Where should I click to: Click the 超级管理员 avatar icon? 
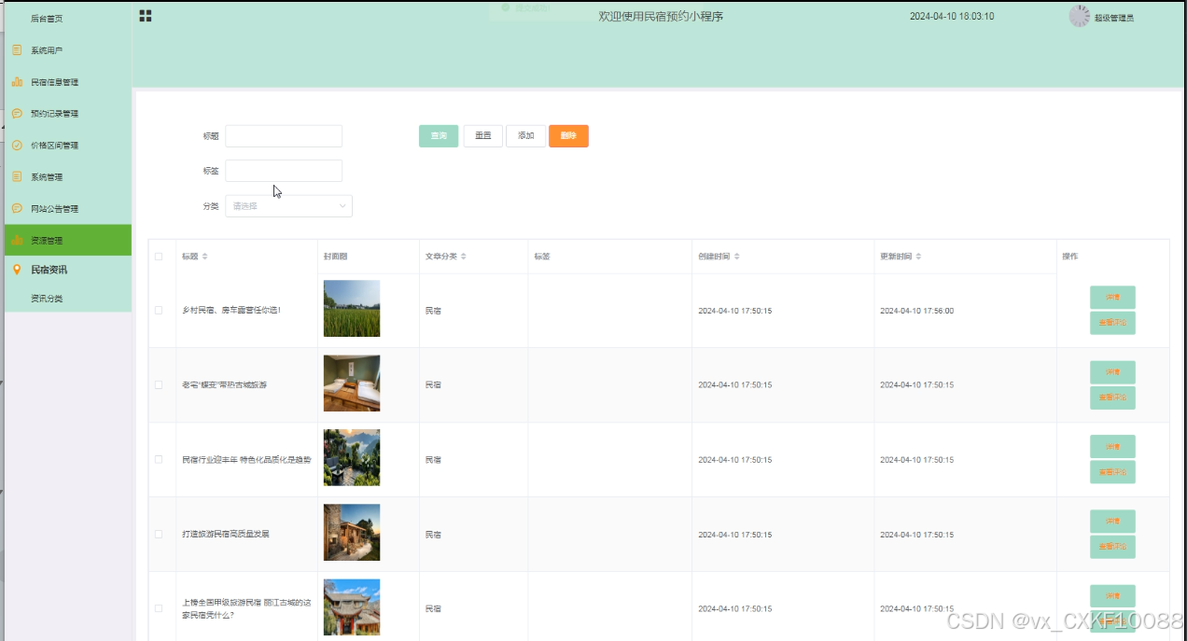[x=1079, y=16]
